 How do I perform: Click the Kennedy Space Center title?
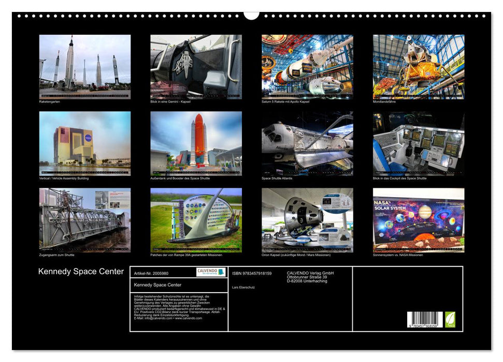(x=80, y=271)
